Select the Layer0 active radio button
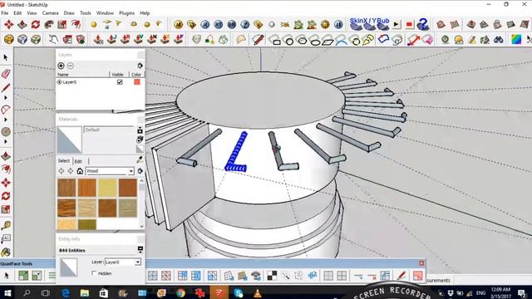The image size is (532, 299). click(59, 82)
